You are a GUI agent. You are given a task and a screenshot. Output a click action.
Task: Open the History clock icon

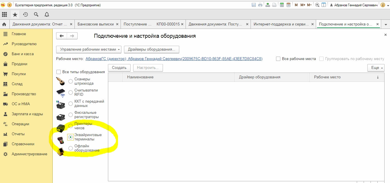[25, 14]
